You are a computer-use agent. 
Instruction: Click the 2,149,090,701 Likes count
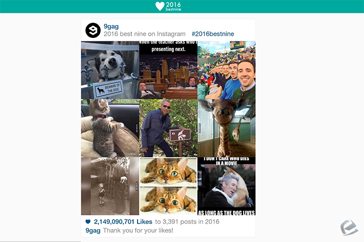[123, 222]
